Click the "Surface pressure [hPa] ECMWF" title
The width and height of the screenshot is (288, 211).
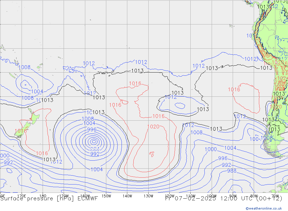(49, 199)
